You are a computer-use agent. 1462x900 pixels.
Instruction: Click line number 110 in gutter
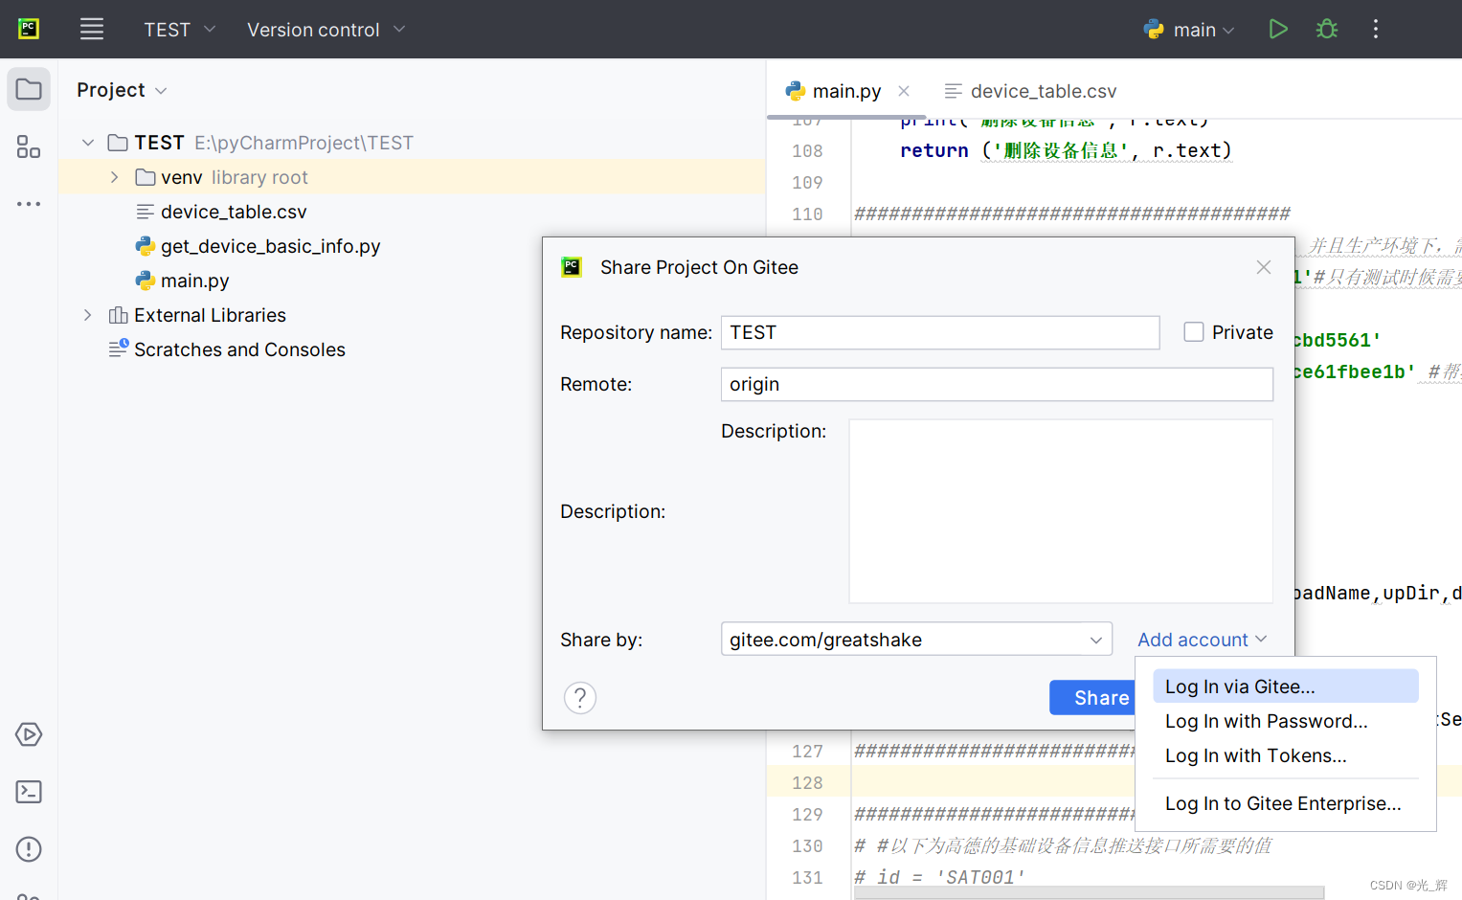(807, 214)
